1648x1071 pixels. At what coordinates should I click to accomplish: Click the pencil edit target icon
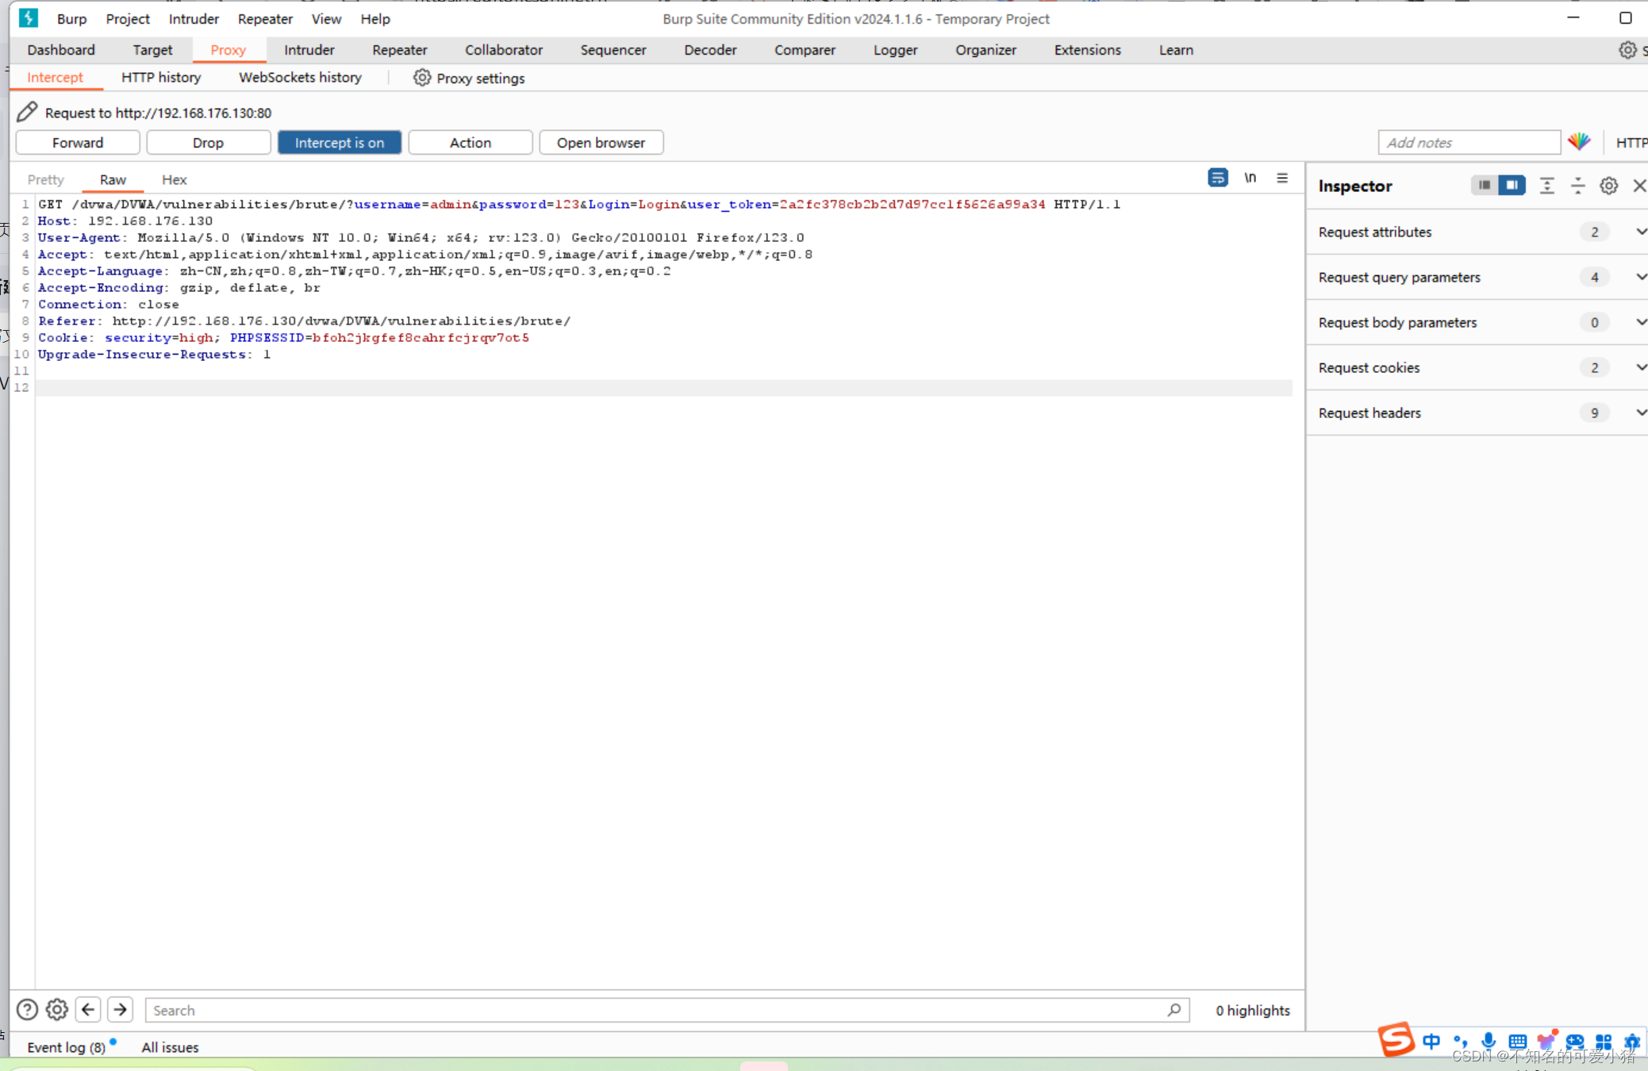(x=27, y=112)
